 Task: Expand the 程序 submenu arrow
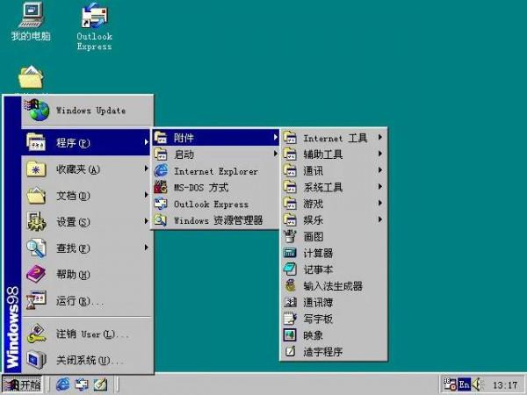pyautogui.click(x=146, y=142)
